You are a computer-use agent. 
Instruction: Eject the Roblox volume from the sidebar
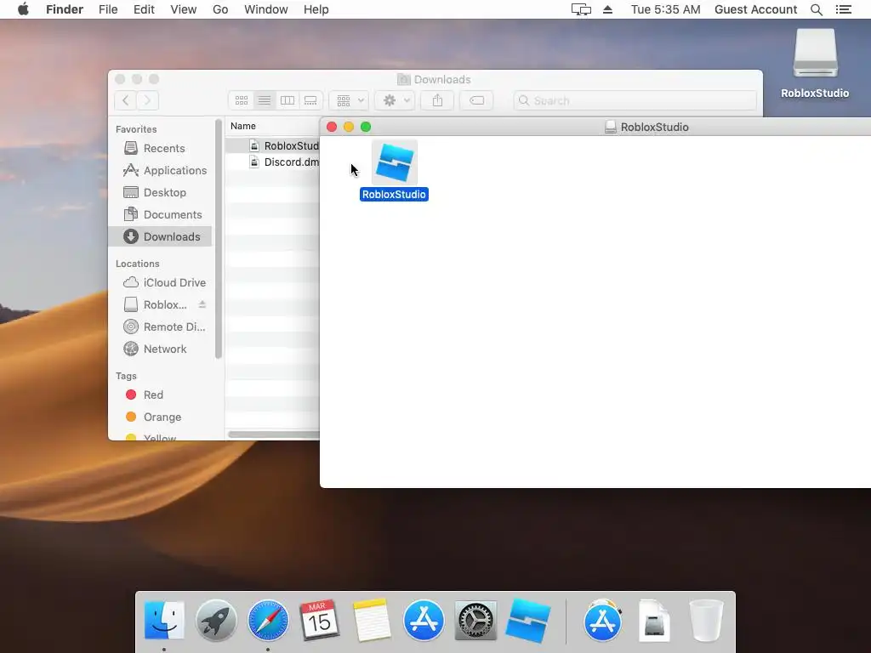202,304
